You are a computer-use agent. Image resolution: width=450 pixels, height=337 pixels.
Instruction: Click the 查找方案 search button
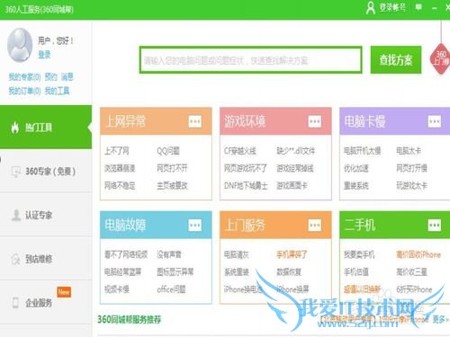point(396,59)
